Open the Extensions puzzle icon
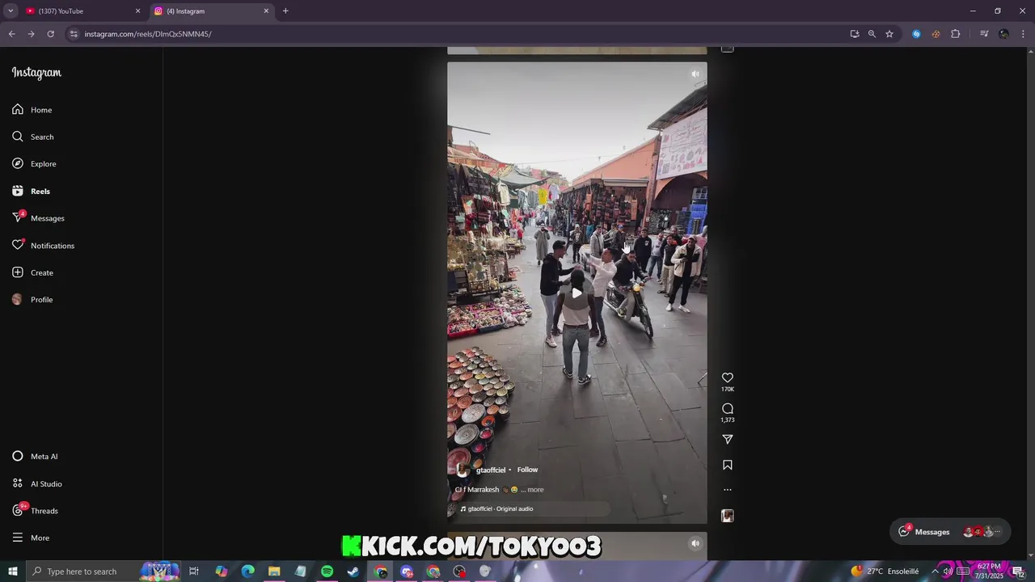1035x582 pixels. [x=955, y=34]
